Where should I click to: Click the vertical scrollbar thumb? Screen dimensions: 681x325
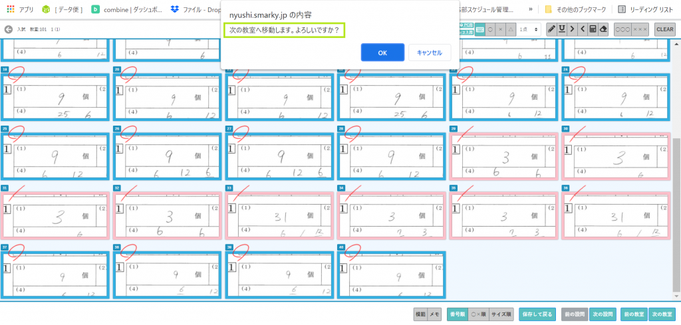pyautogui.click(x=676, y=215)
